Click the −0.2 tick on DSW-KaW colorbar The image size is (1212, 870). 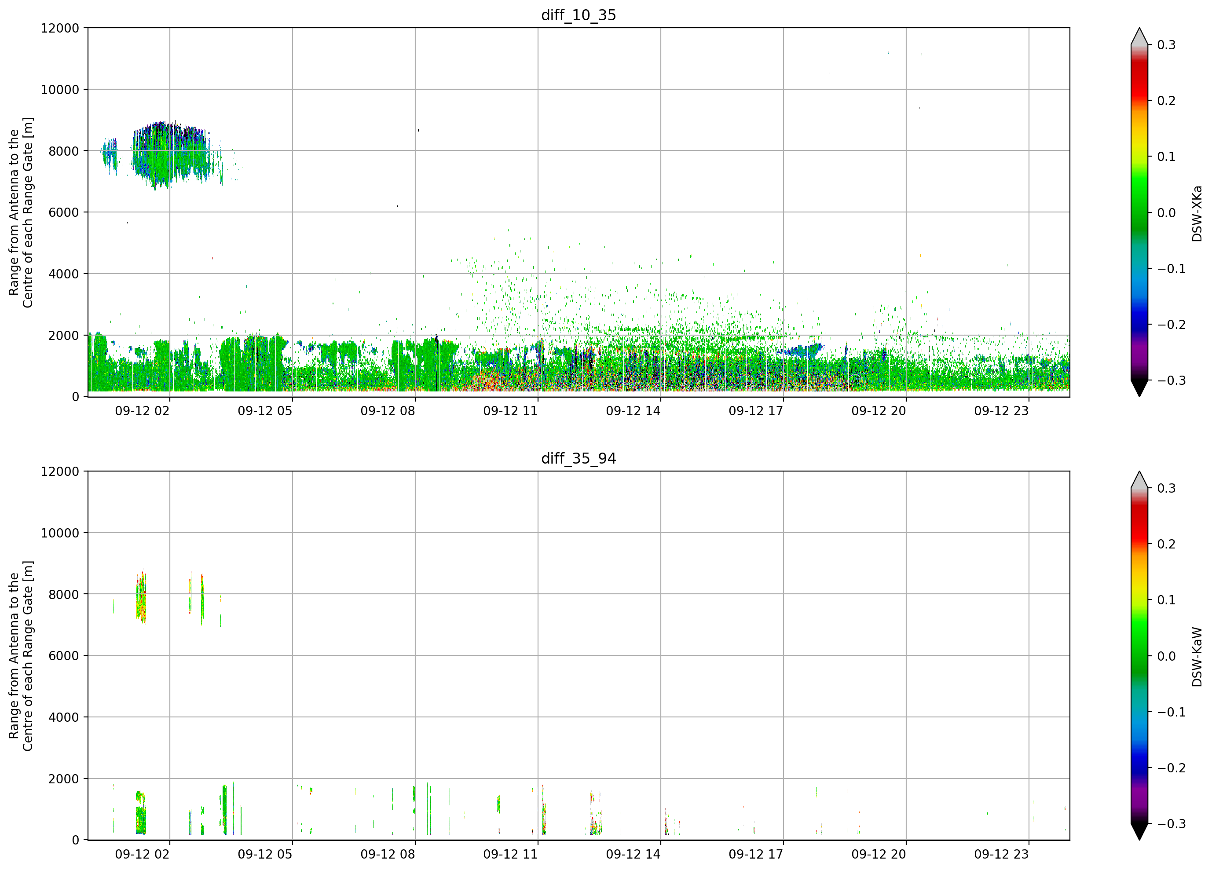click(1172, 768)
